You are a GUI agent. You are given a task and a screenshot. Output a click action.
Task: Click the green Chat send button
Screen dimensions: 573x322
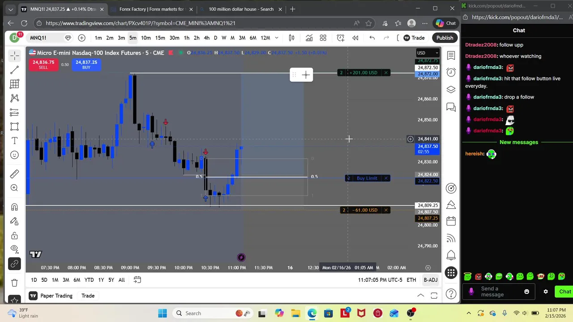[564, 292]
